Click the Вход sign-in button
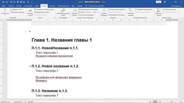The width and height of the screenshot is (184, 103). [x=158, y=2]
